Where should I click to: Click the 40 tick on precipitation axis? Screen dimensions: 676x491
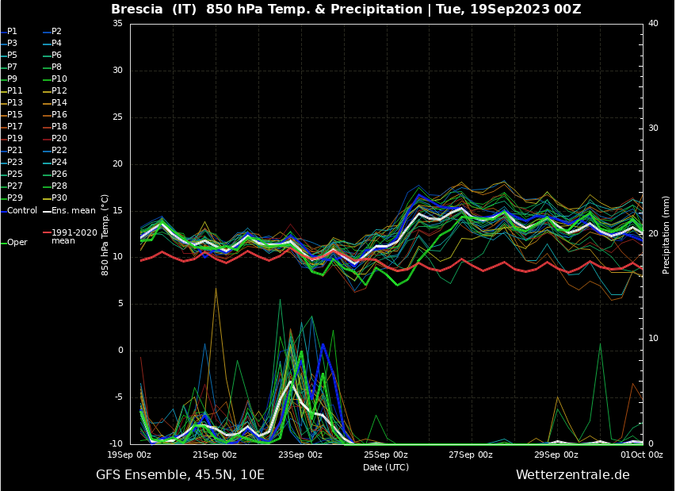[x=653, y=23]
